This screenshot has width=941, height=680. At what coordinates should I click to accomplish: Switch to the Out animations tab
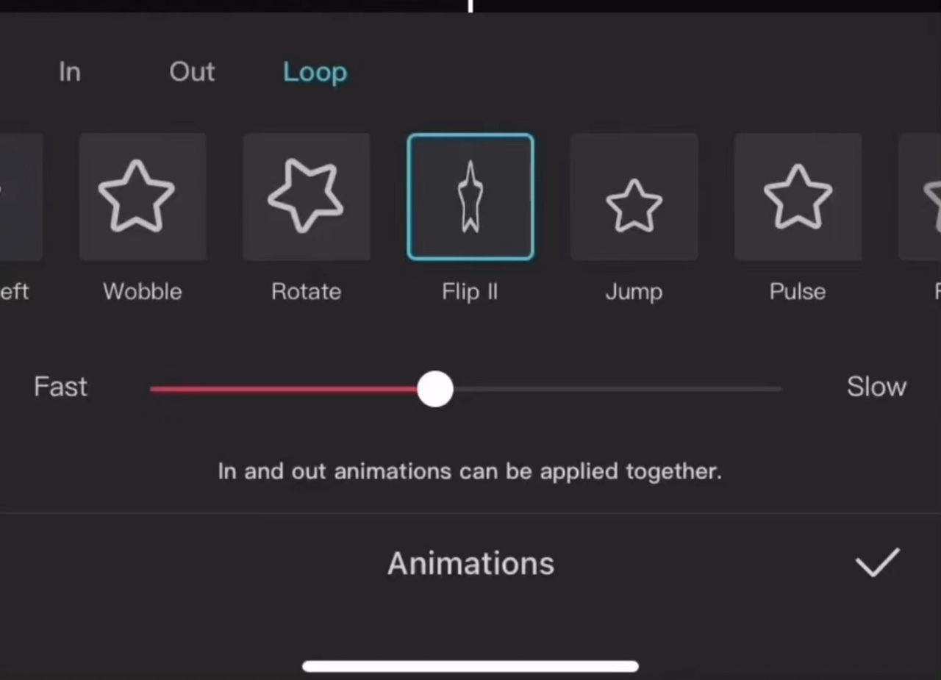[x=192, y=71]
